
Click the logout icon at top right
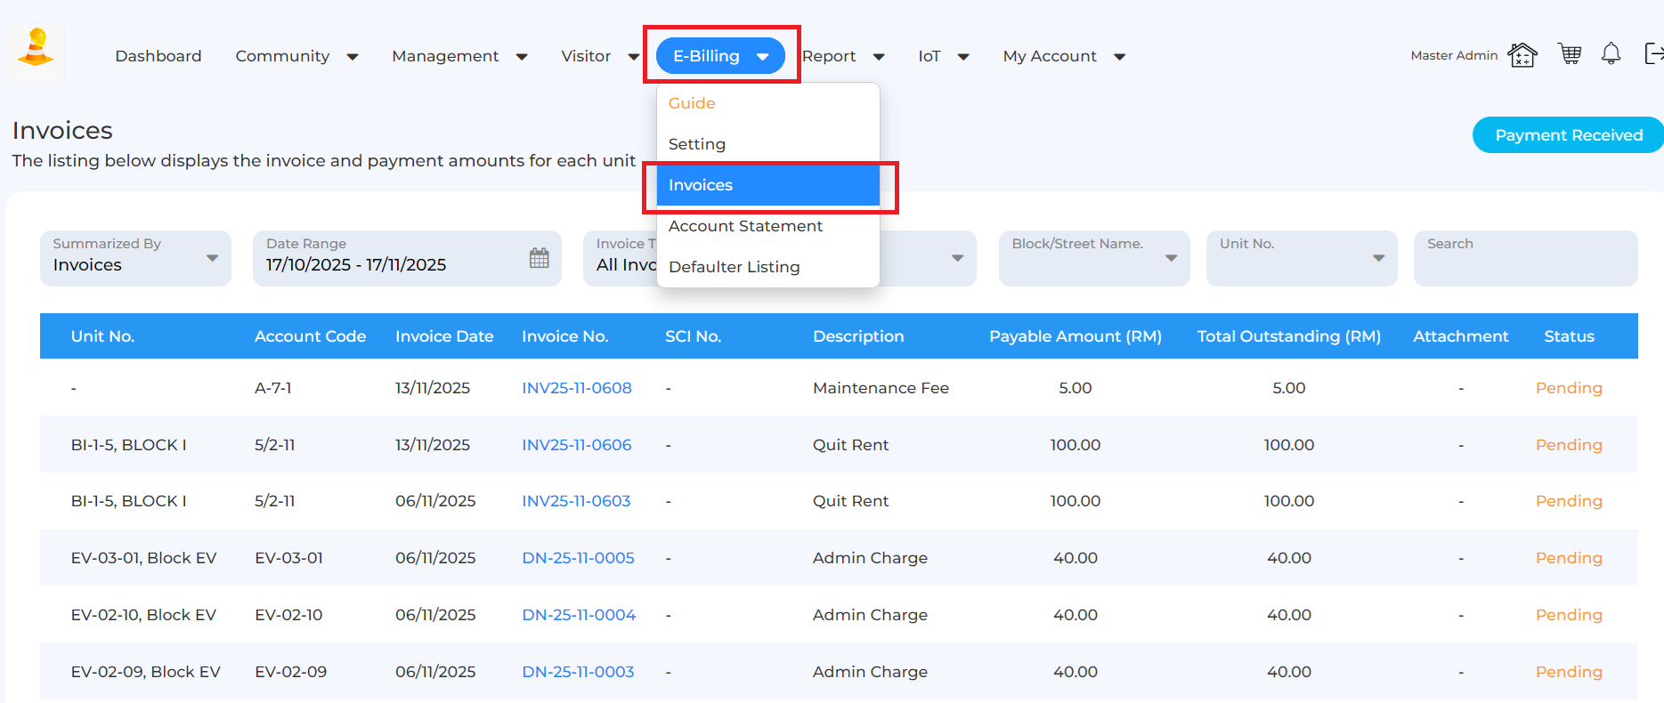point(1652,54)
